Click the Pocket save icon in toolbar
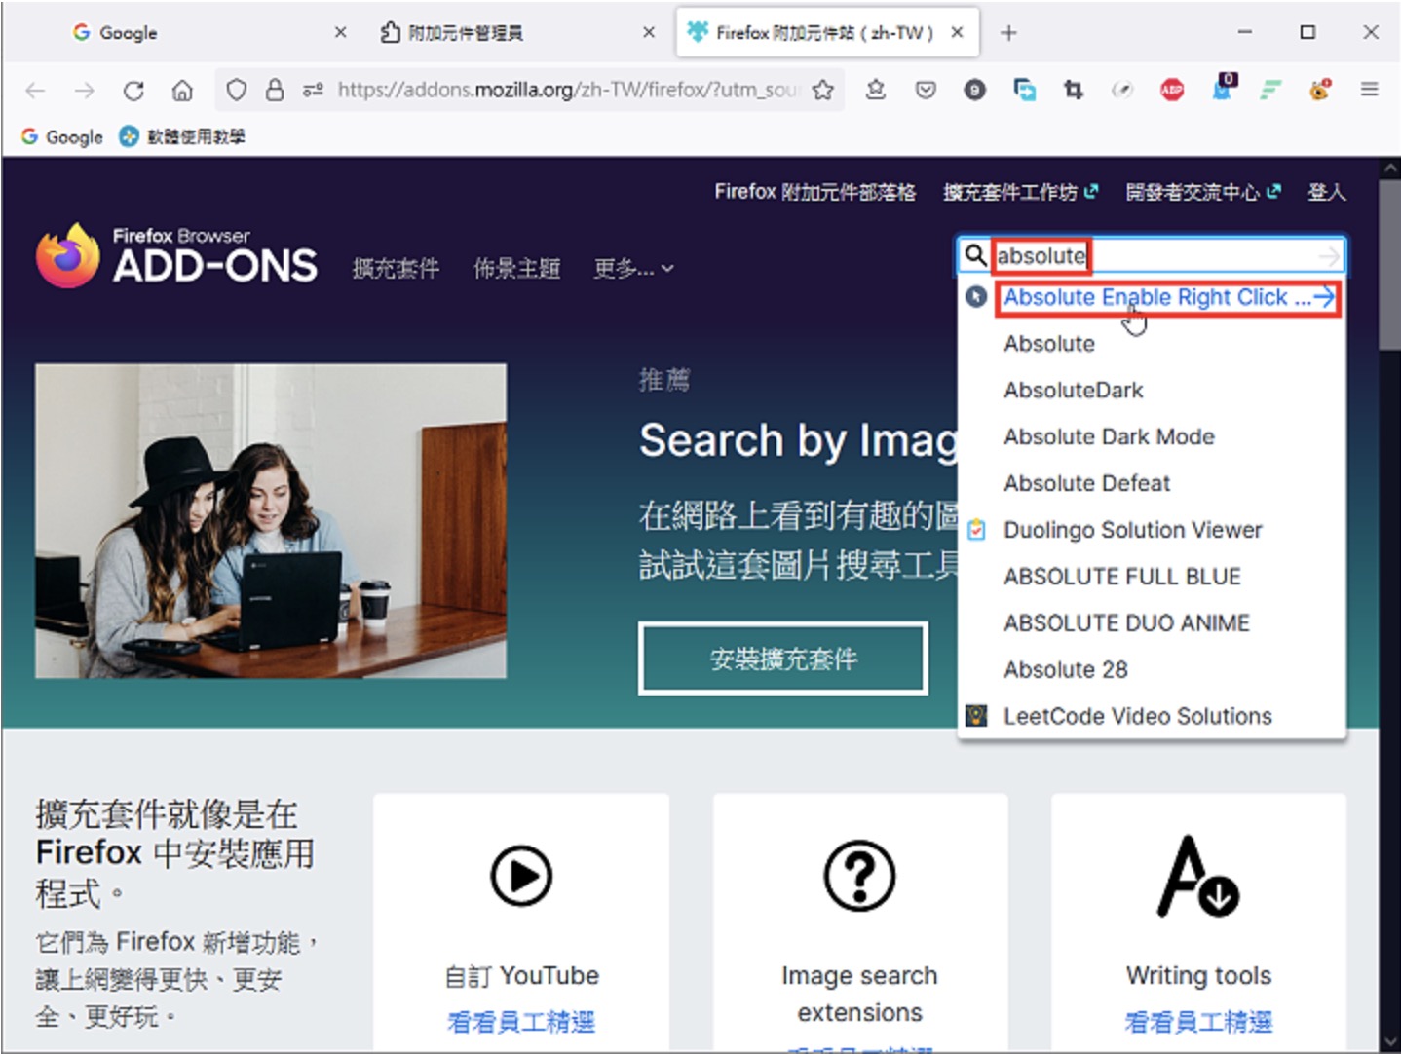Screen dimensions: 1401x1054 click(926, 91)
